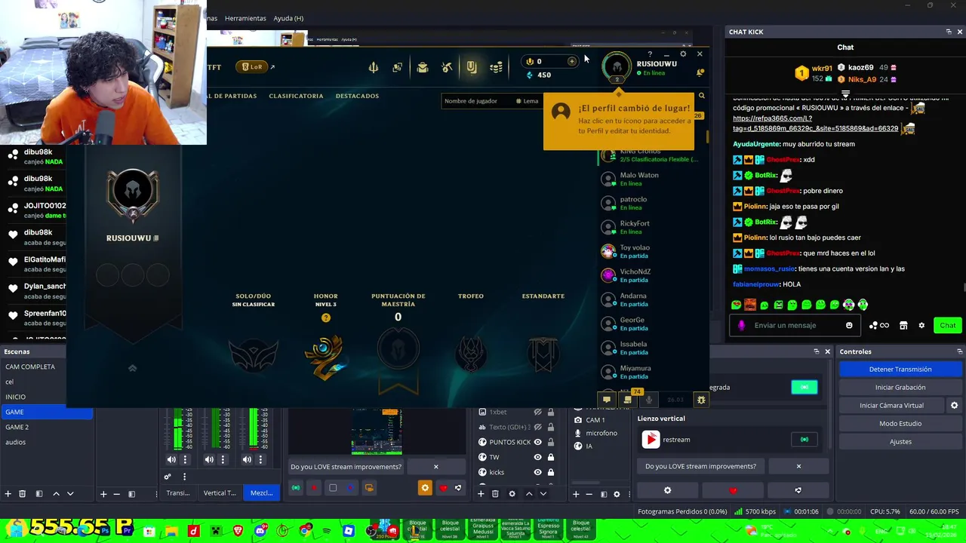The image size is (966, 543).
Task: Select the GAME scene
Action: point(46,412)
